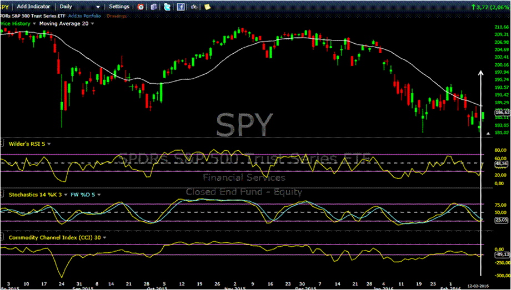Expand the Commodity Channel Index 30 dropdown arrow
511x290 pixels.
click(104, 237)
